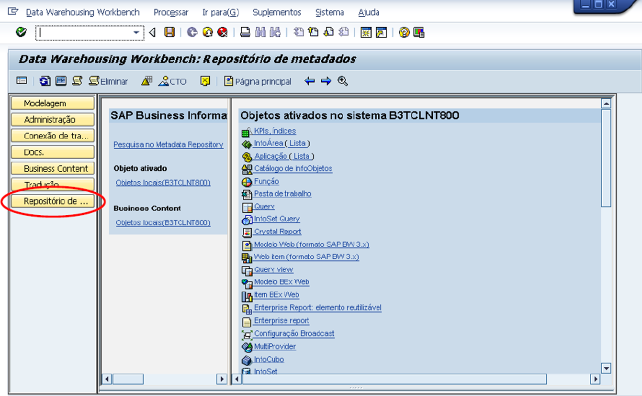Click the magnifying glass search icon
This screenshot has width=642, height=396.
click(x=342, y=81)
